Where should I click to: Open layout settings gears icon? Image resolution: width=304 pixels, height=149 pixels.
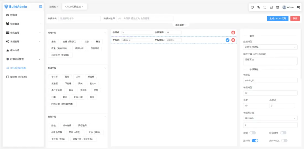pos(298,7)
